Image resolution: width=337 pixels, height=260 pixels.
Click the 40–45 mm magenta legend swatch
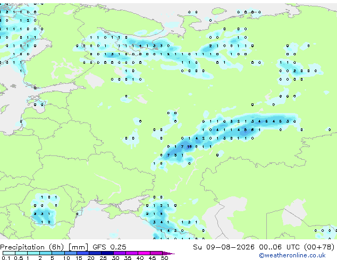(144, 253)
